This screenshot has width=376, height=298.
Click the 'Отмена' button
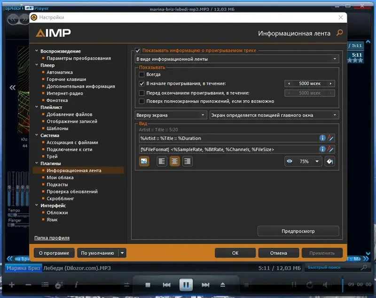[278, 253]
